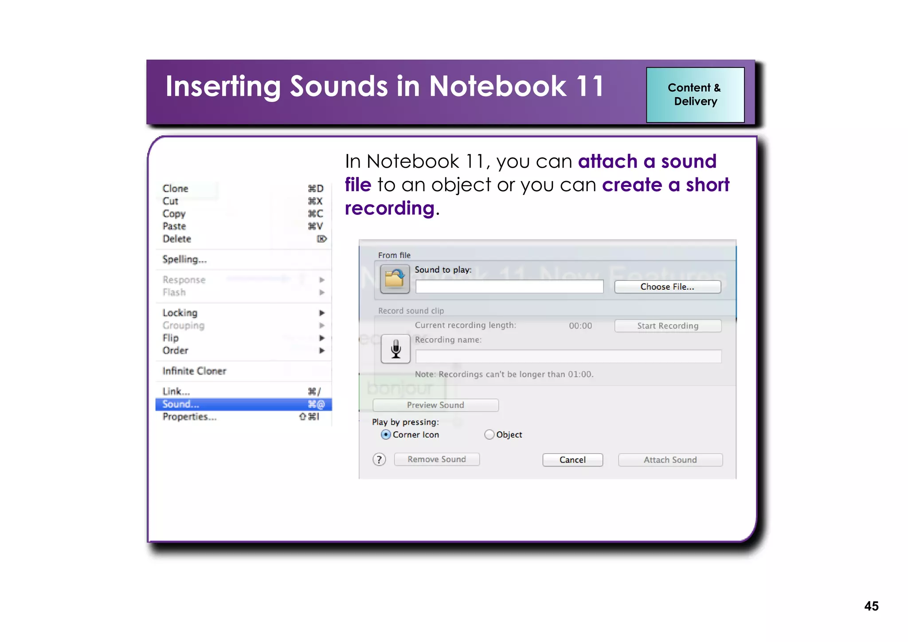This screenshot has width=908, height=642.
Task: Select the highlighted Sound... menu entry
Action: [243, 404]
